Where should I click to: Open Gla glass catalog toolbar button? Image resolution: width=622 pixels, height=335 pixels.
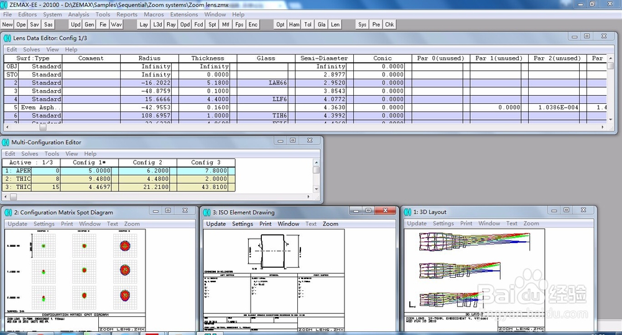point(322,25)
